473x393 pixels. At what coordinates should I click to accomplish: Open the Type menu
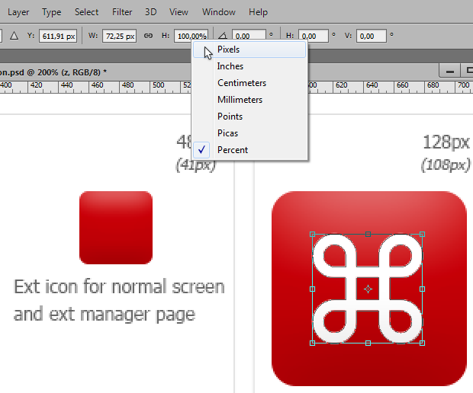52,12
